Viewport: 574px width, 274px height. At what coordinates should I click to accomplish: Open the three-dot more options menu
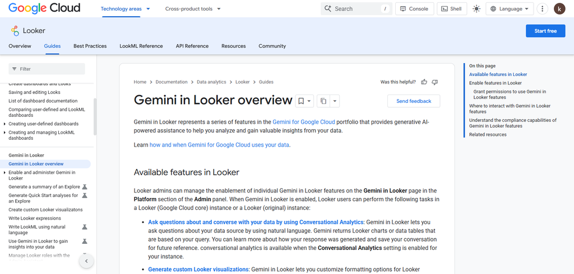click(542, 9)
